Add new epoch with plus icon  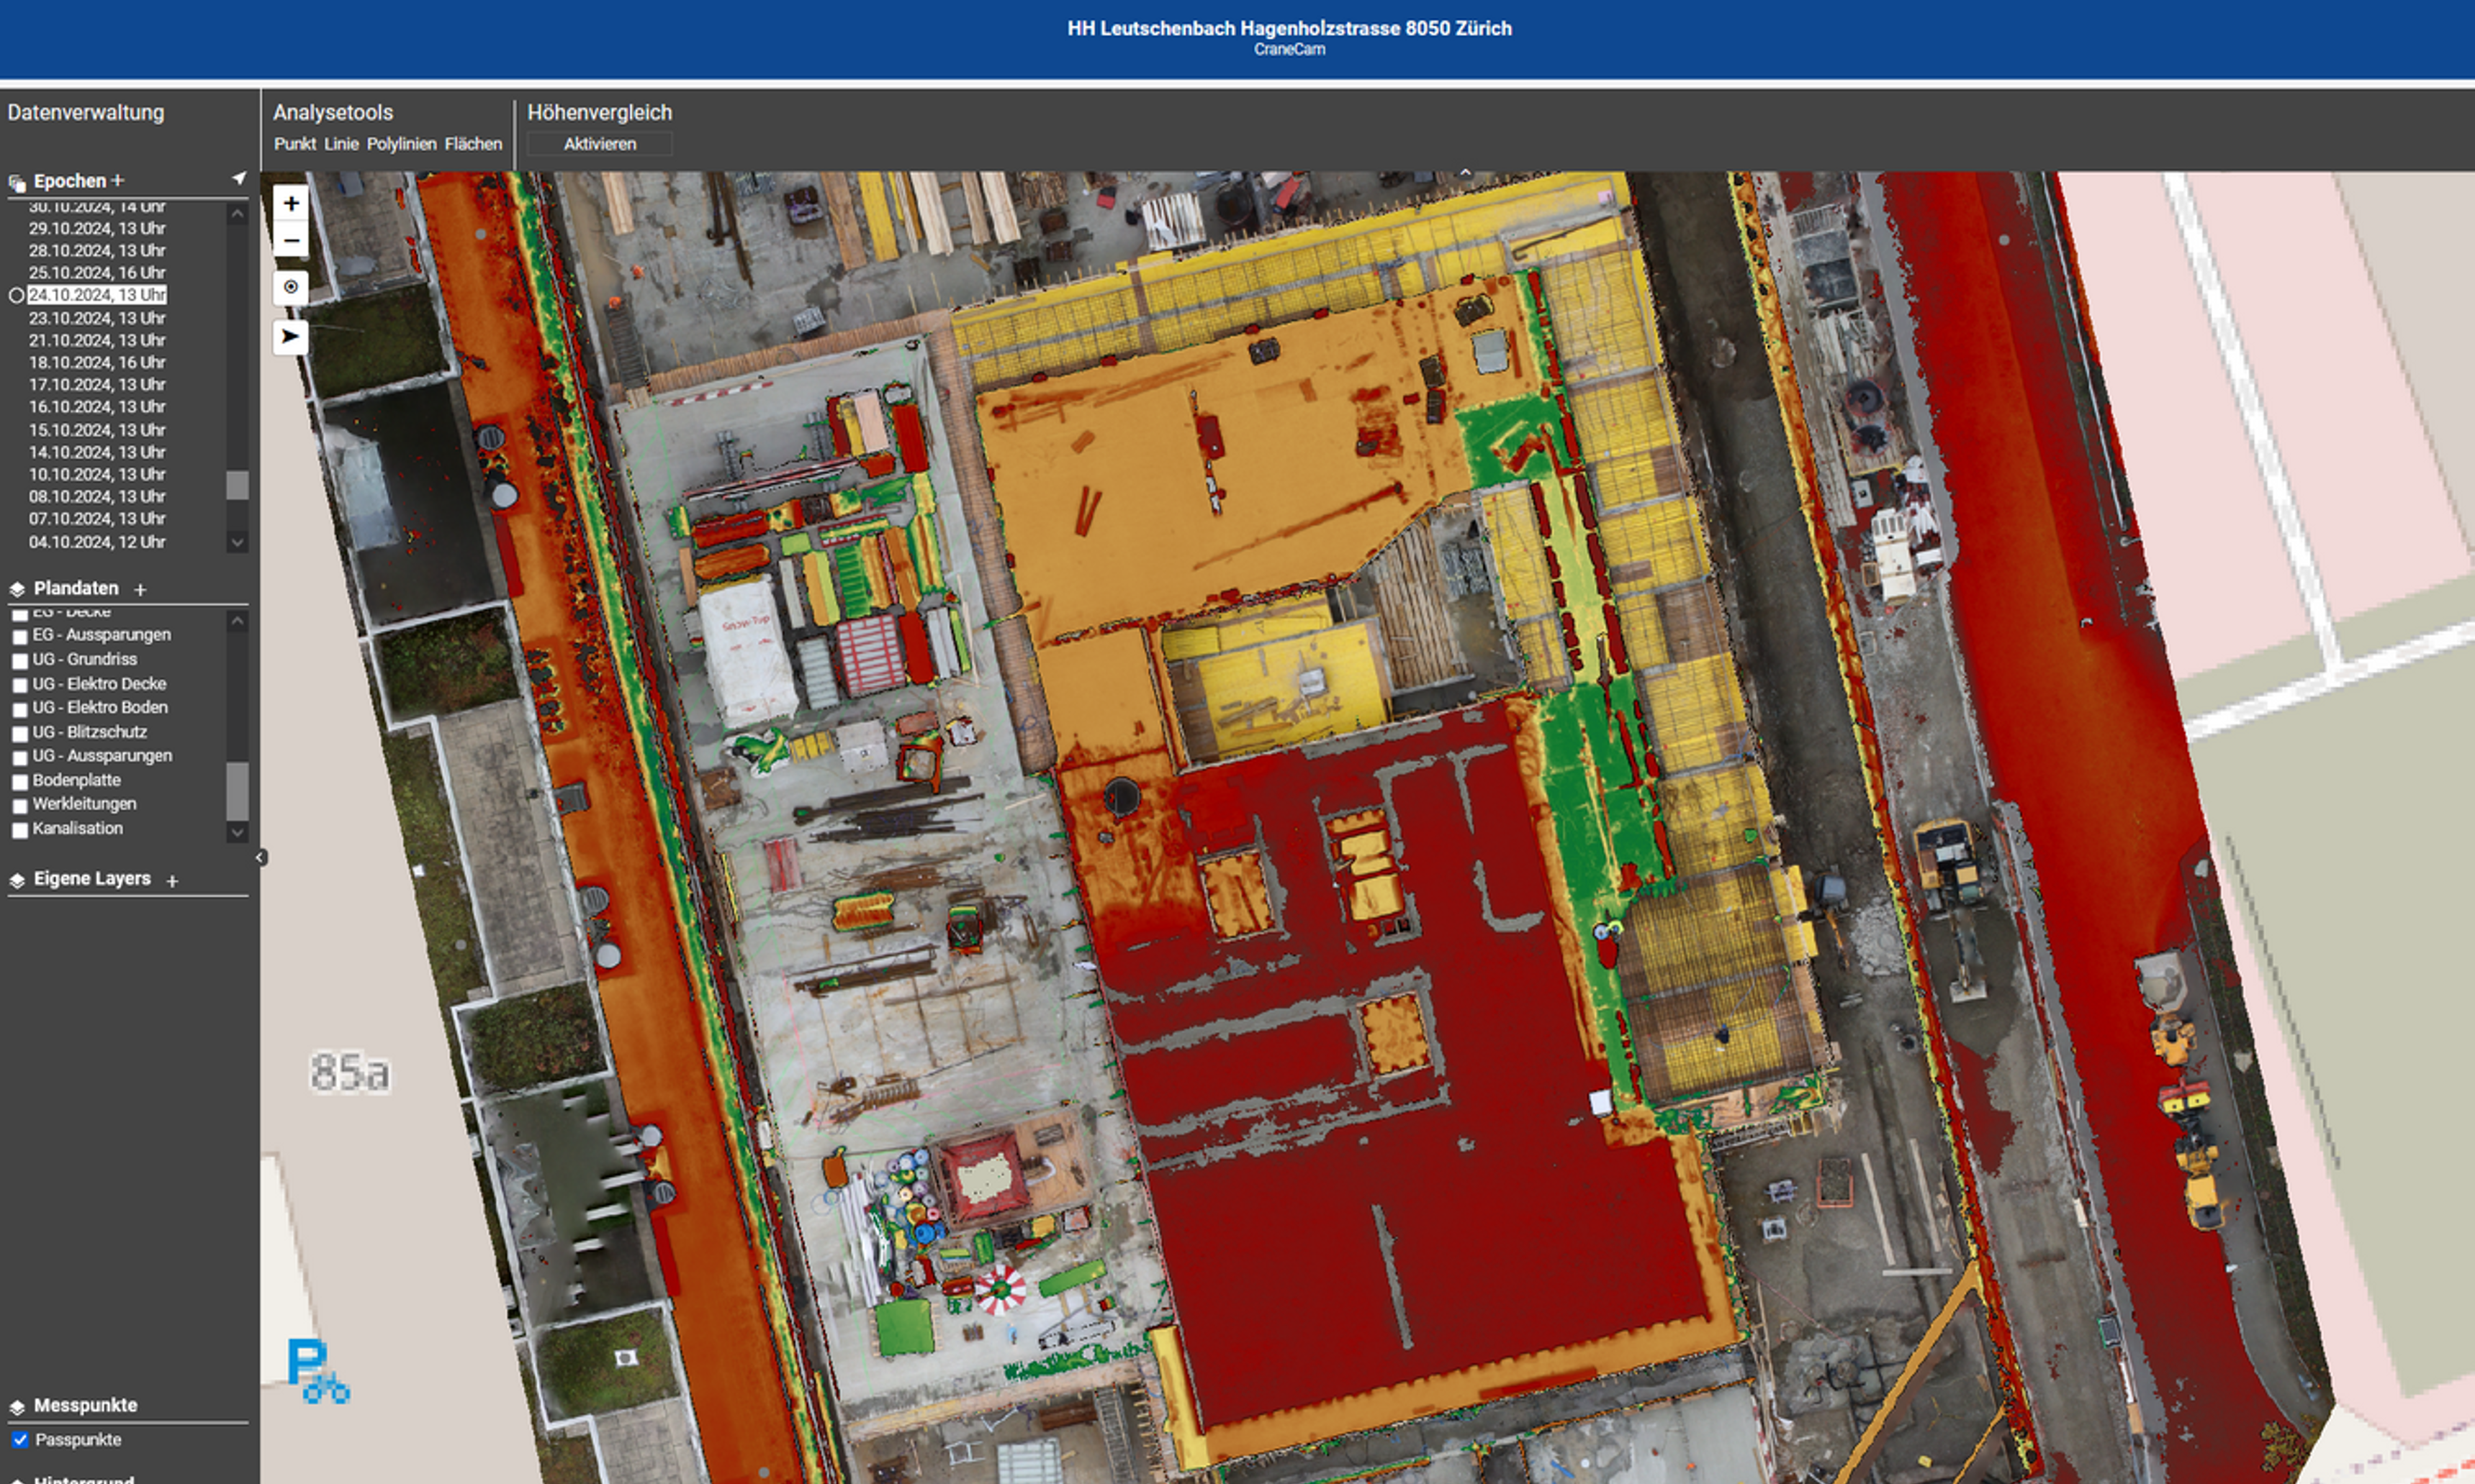[x=118, y=180]
